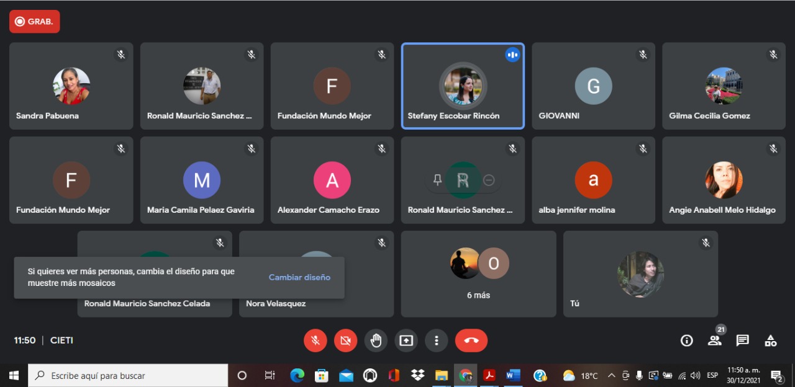Remove Ronald Mauricio Sanchez using minus icon

tap(489, 180)
